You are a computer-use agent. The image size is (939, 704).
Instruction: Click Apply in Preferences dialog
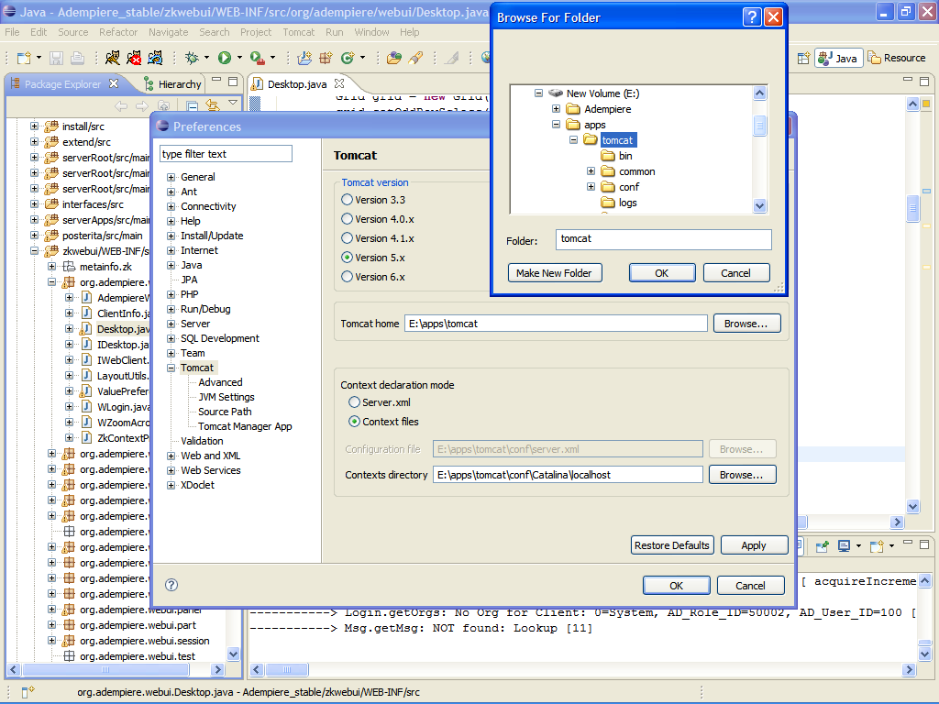coord(754,545)
